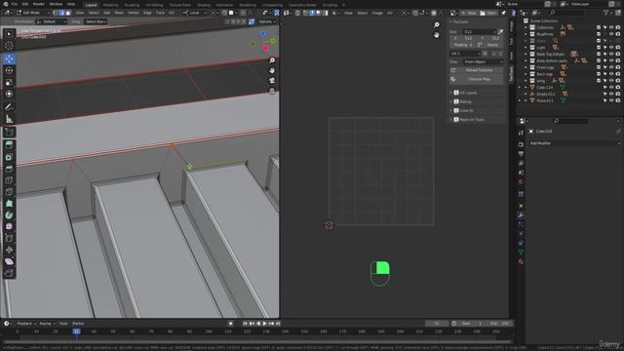Switch to the Sculpting workspace tab
This screenshot has height=351, width=624.
pyautogui.click(x=133, y=5)
